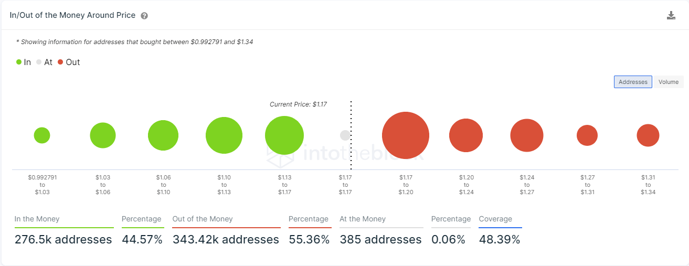Image resolution: width=689 pixels, height=266 pixels.
Task: Select the large red $1.17 to $1.20 bubble
Action: click(406, 135)
